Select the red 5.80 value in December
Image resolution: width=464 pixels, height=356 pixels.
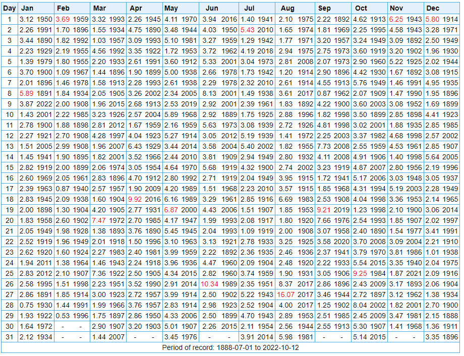[434, 19]
